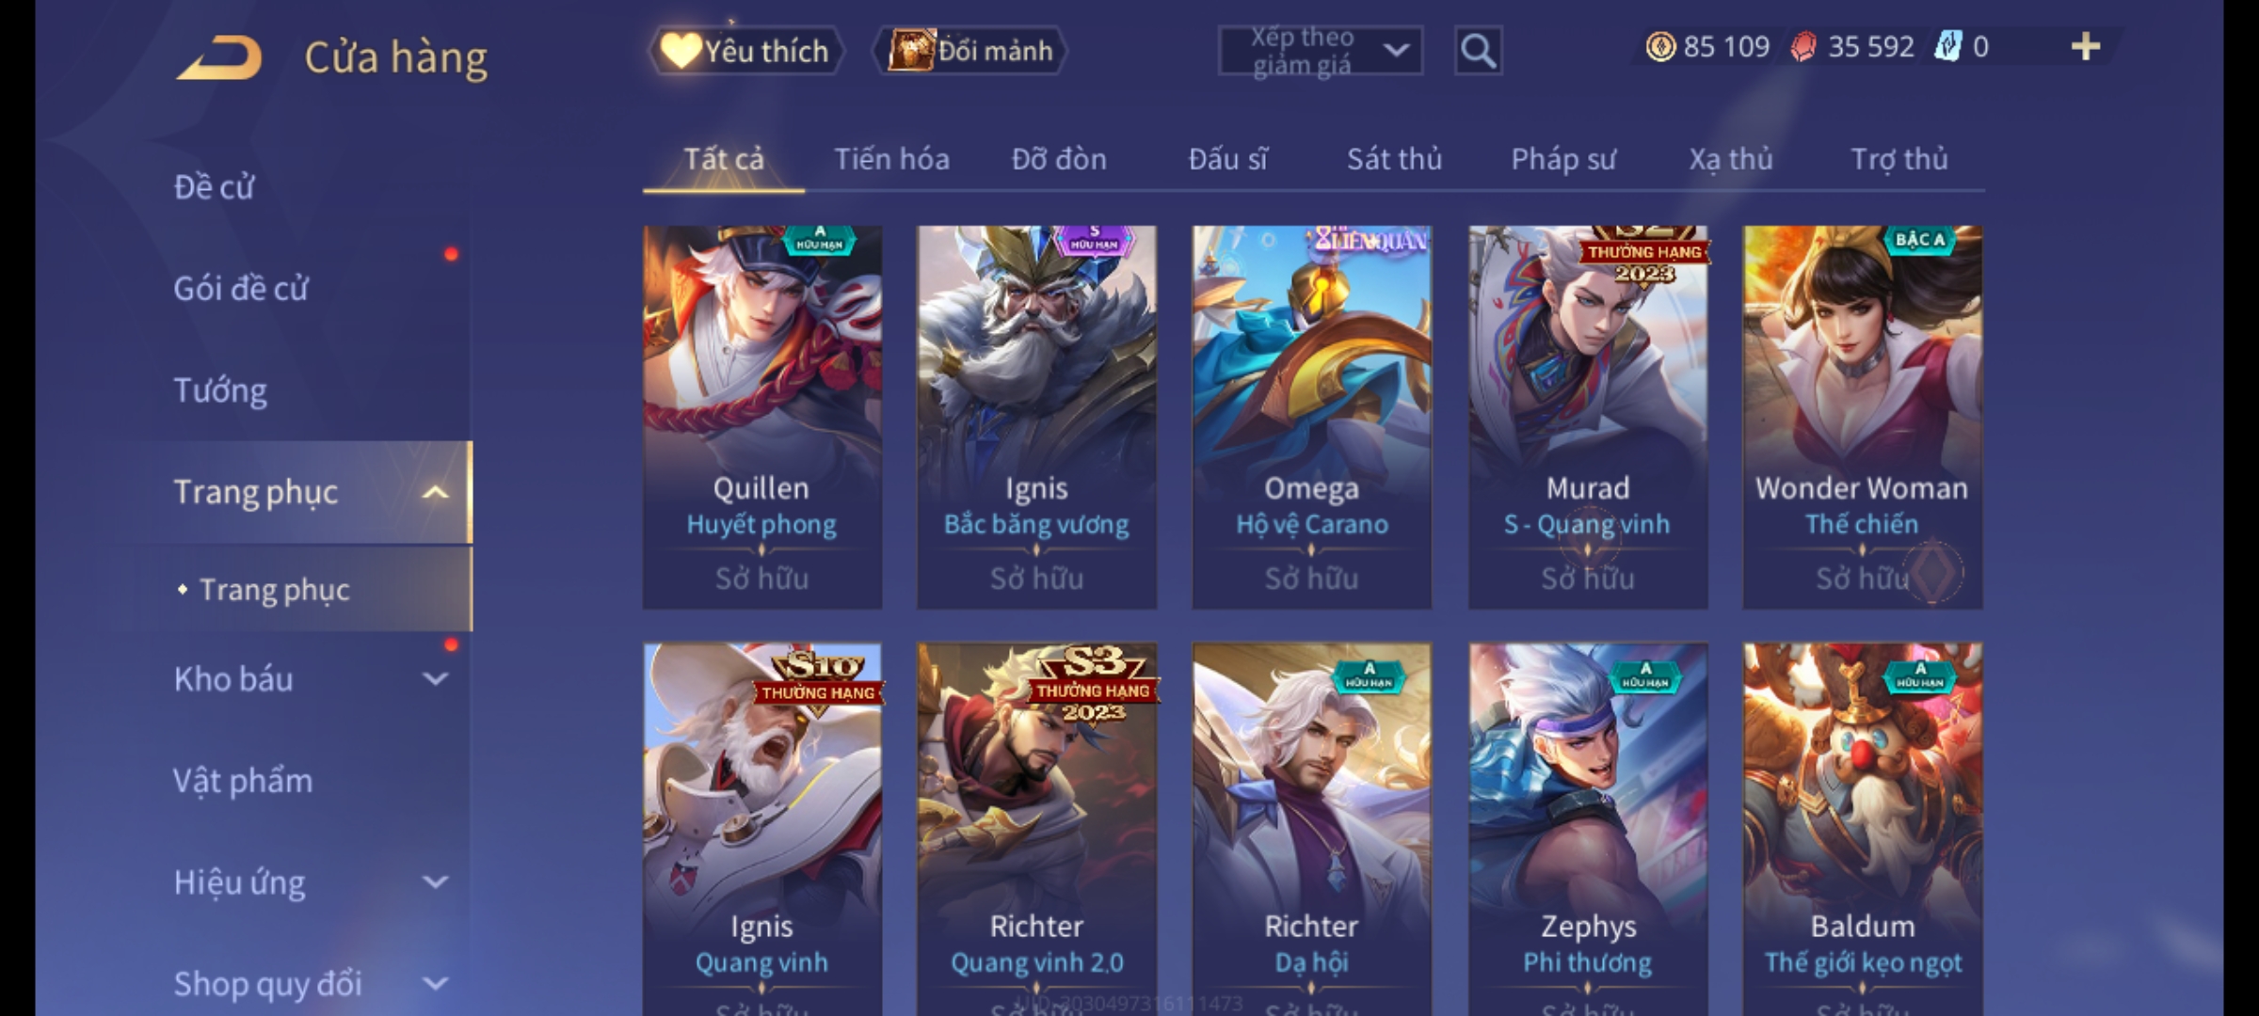Click the plus icon to add currency
The image size is (2259, 1016).
[2086, 47]
